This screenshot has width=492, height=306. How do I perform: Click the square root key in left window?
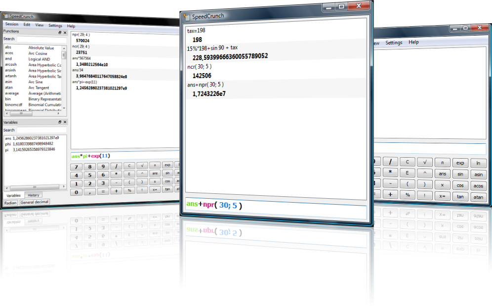pyautogui.click(x=142, y=165)
